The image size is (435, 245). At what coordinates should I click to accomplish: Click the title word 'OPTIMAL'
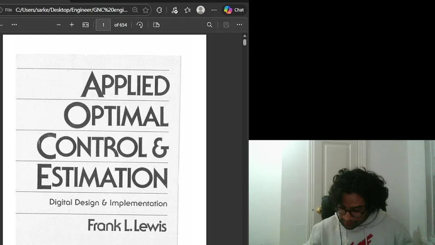click(x=116, y=115)
